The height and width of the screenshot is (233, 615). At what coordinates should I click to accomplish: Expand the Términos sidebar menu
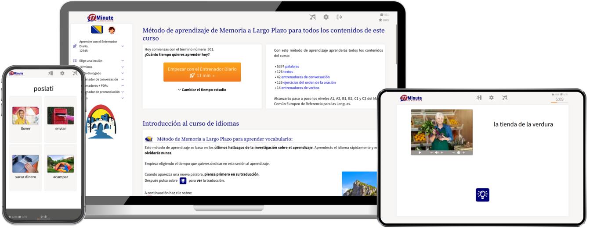123,67
